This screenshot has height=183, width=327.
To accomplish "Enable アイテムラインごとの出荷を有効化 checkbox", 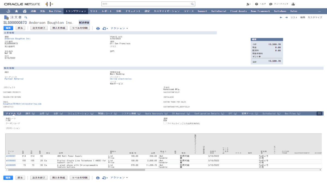I will (x=165, y=123).
